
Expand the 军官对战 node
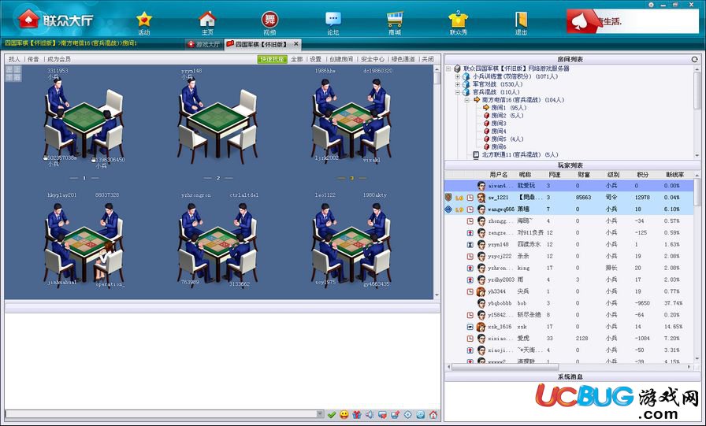(x=458, y=84)
